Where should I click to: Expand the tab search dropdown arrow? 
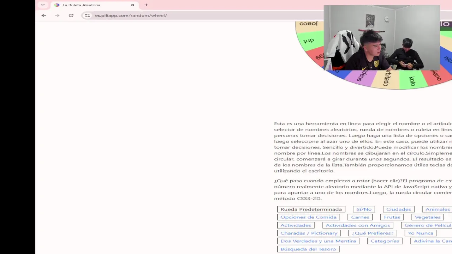point(43,5)
